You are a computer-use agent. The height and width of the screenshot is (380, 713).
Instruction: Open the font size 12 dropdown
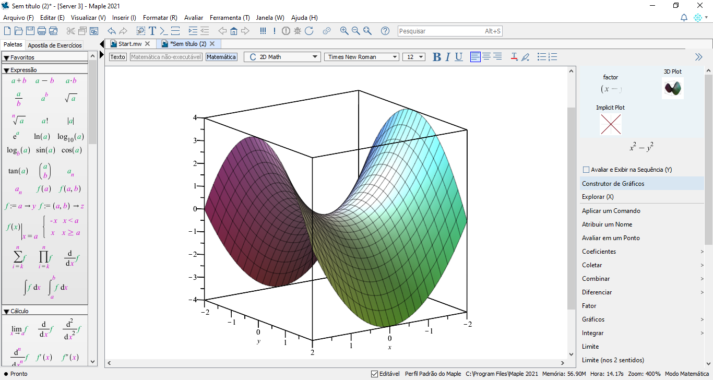(x=414, y=57)
